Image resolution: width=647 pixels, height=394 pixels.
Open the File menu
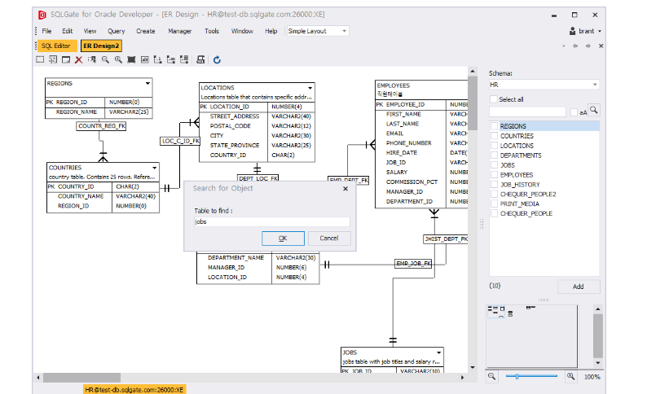(x=46, y=31)
